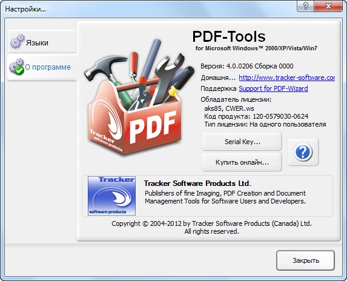Click the Publishers of fine Imaging description text
This screenshot has height=281, width=347.
pos(225,197)
